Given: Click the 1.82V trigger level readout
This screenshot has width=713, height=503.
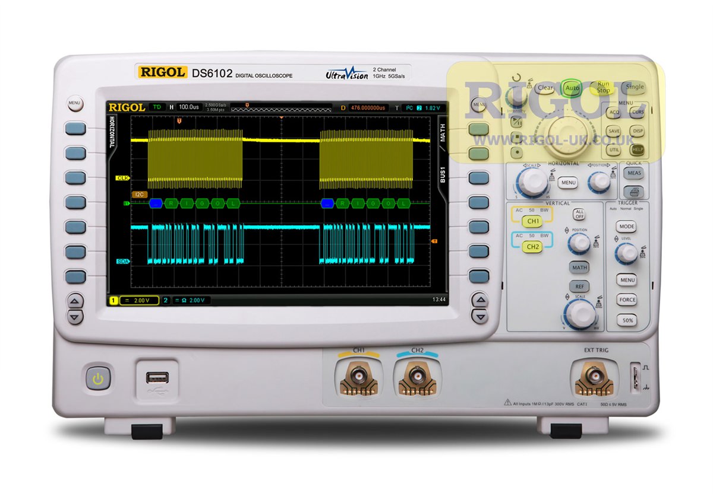Looking at the screenshot, I should click(432, 108).
